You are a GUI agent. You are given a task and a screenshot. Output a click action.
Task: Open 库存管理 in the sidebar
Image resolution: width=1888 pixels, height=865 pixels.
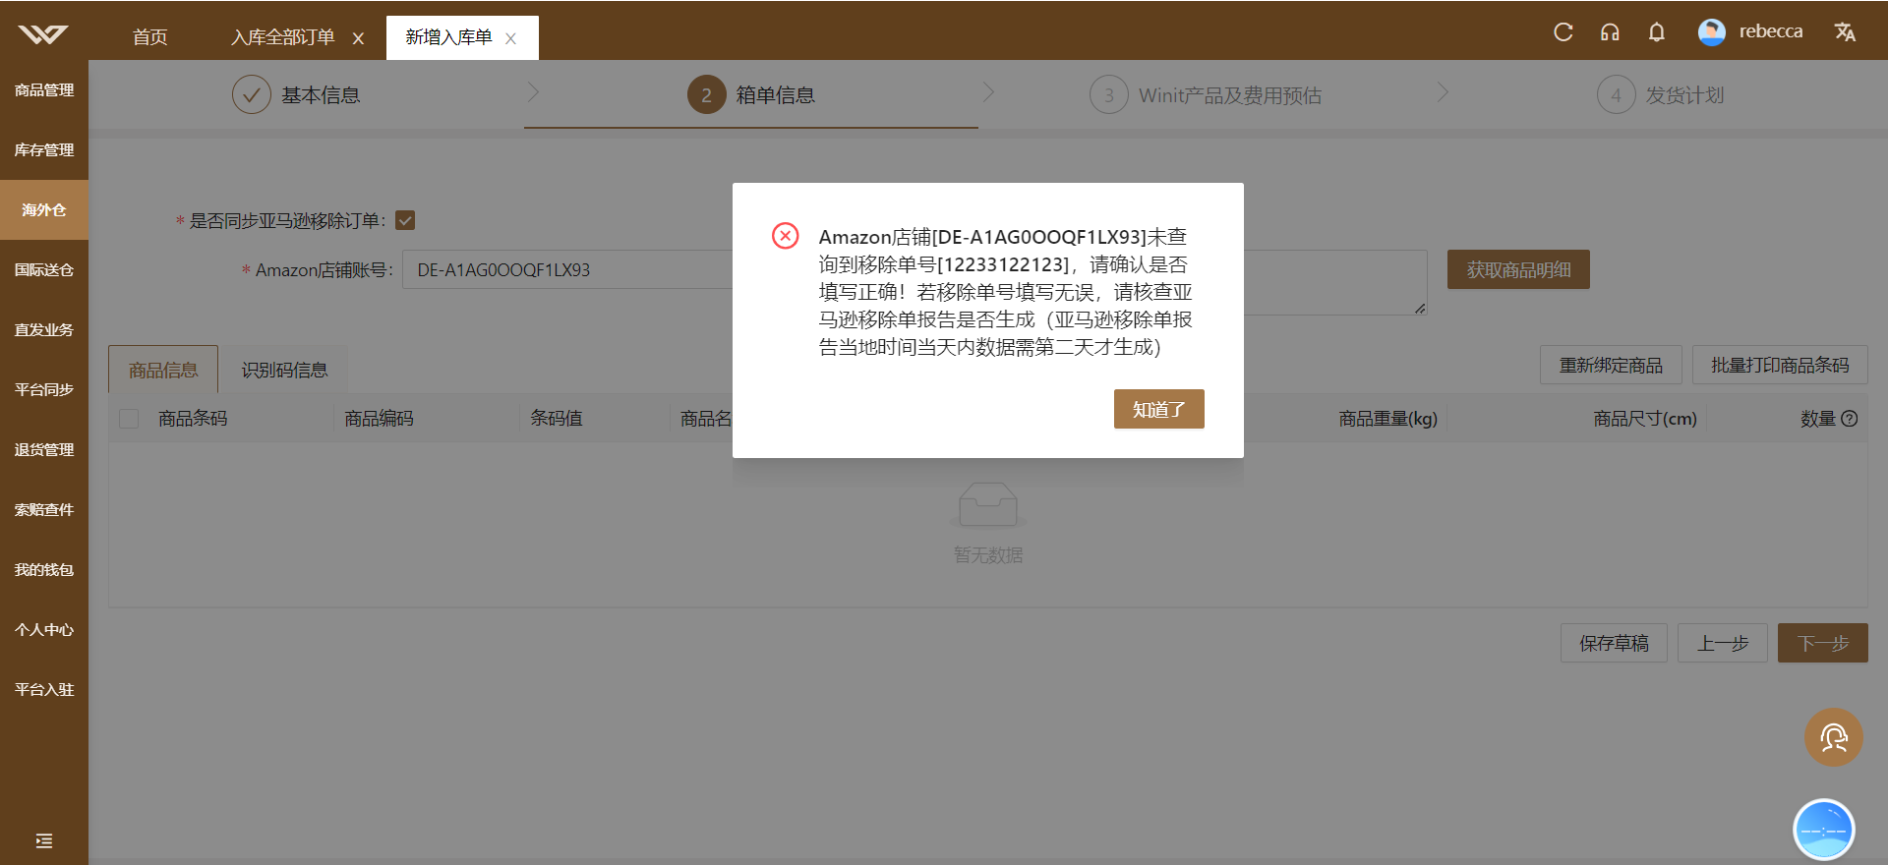click(44, 149)
